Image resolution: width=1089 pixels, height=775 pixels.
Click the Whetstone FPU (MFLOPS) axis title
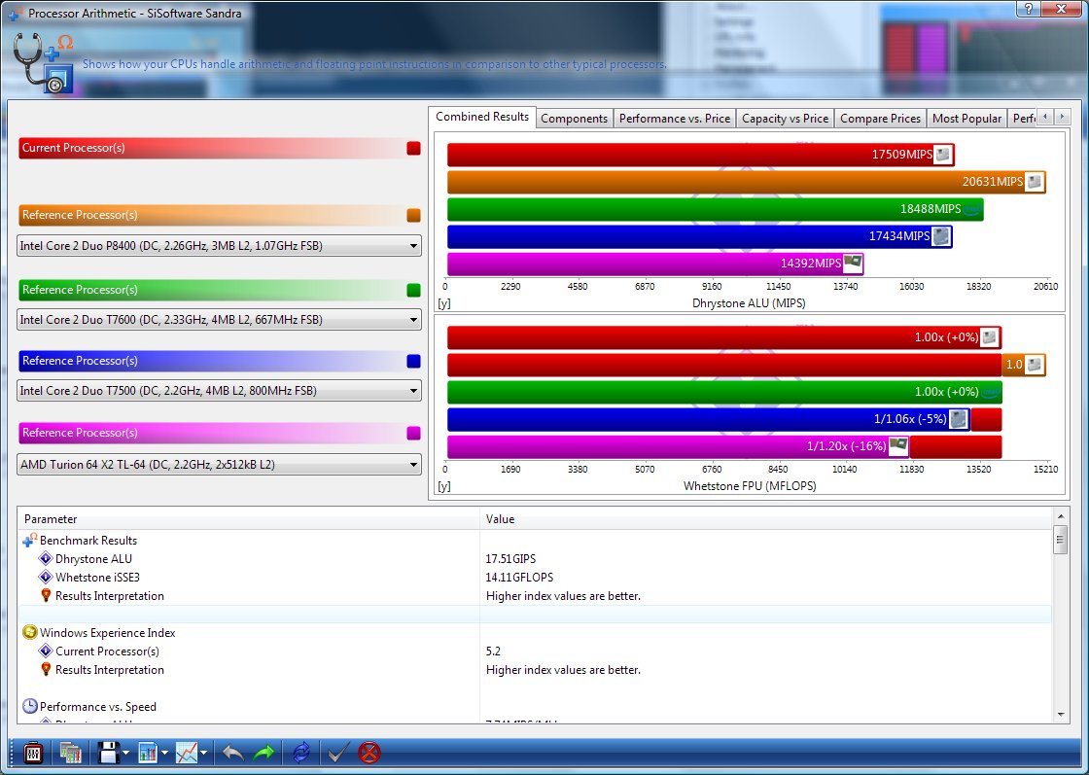(750, 485)
